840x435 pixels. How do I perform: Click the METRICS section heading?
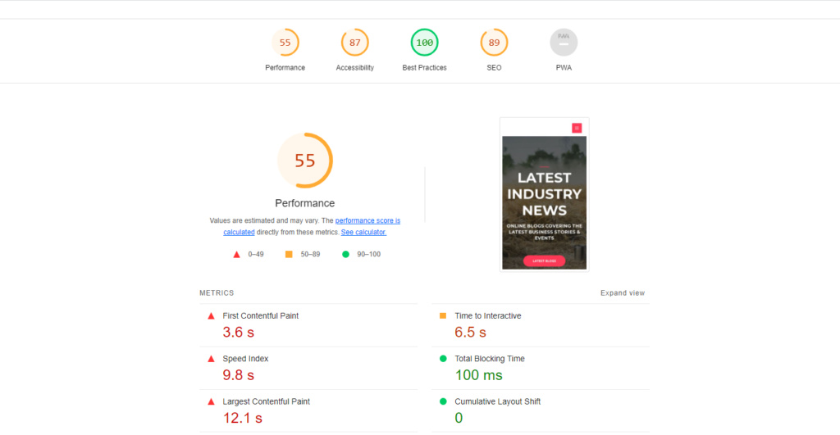pyautogui.click(x=217, y=293)
